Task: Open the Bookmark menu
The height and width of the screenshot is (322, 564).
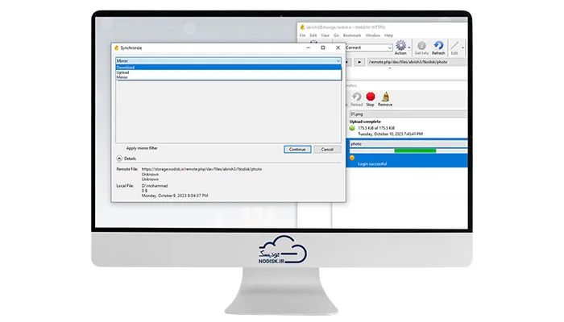Action: [352, 35]
